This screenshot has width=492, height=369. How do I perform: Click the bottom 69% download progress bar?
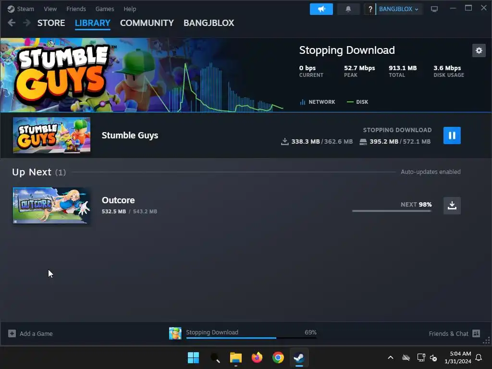click(251, 338)
